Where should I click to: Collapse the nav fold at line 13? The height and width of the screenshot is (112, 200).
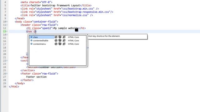[x=7, y=31]
